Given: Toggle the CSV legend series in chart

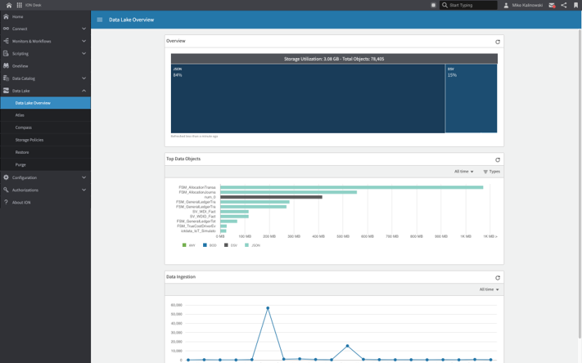Looking at the screenshot, I should pos(231,245).
